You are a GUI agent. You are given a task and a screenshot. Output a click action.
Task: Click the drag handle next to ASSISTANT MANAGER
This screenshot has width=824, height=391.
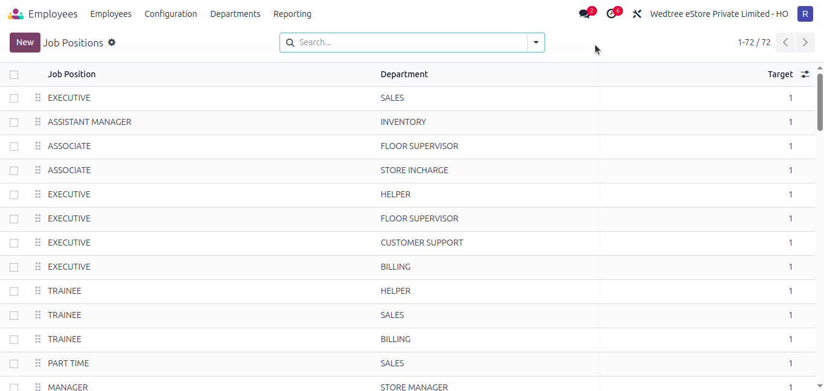(37, 122)
